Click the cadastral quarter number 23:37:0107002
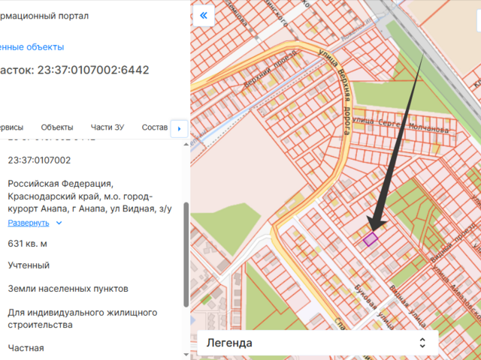The height and width of the screenshot is (360, 481). (x=39, y=160)
